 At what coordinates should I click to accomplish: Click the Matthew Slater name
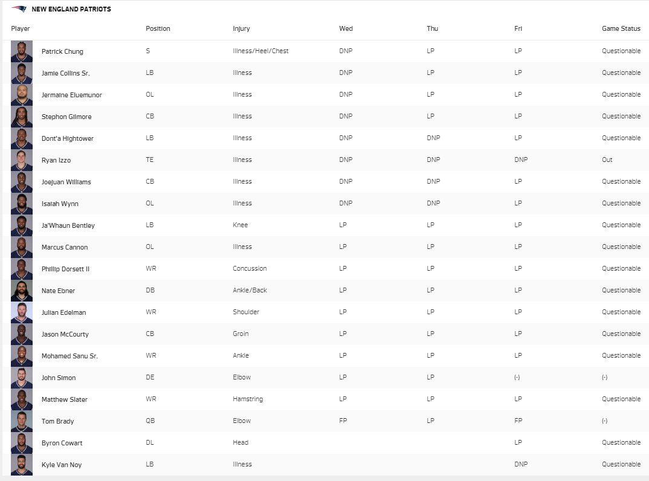click(64, 399)
